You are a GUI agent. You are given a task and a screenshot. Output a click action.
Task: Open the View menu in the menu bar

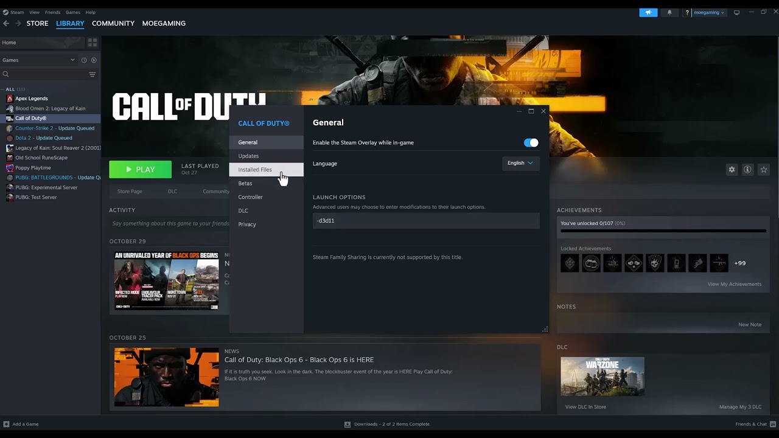[35, 12]
